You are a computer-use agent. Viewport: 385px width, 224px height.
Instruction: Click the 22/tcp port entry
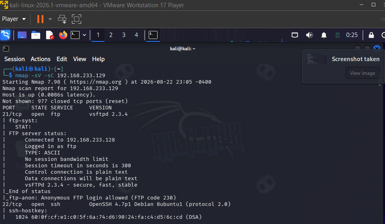pyautogui.click(x=12, y=204)
